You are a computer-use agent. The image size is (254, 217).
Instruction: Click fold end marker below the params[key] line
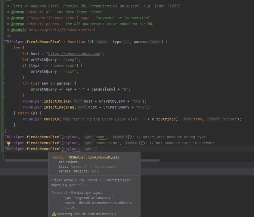pyautogui.click(x=3, y=95)
